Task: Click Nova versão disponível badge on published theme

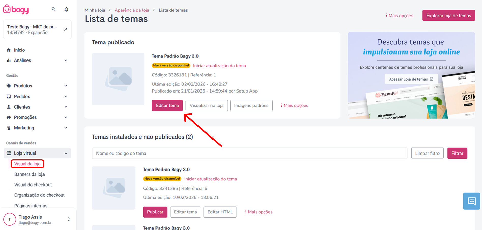Action: [171, 65]
